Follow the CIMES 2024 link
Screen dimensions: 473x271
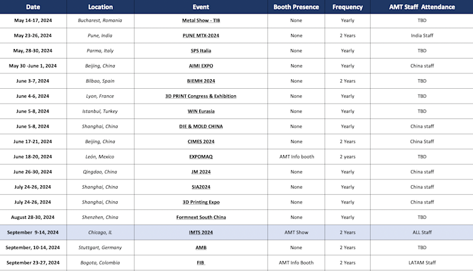pyautogui.click(x=201, y=141)
